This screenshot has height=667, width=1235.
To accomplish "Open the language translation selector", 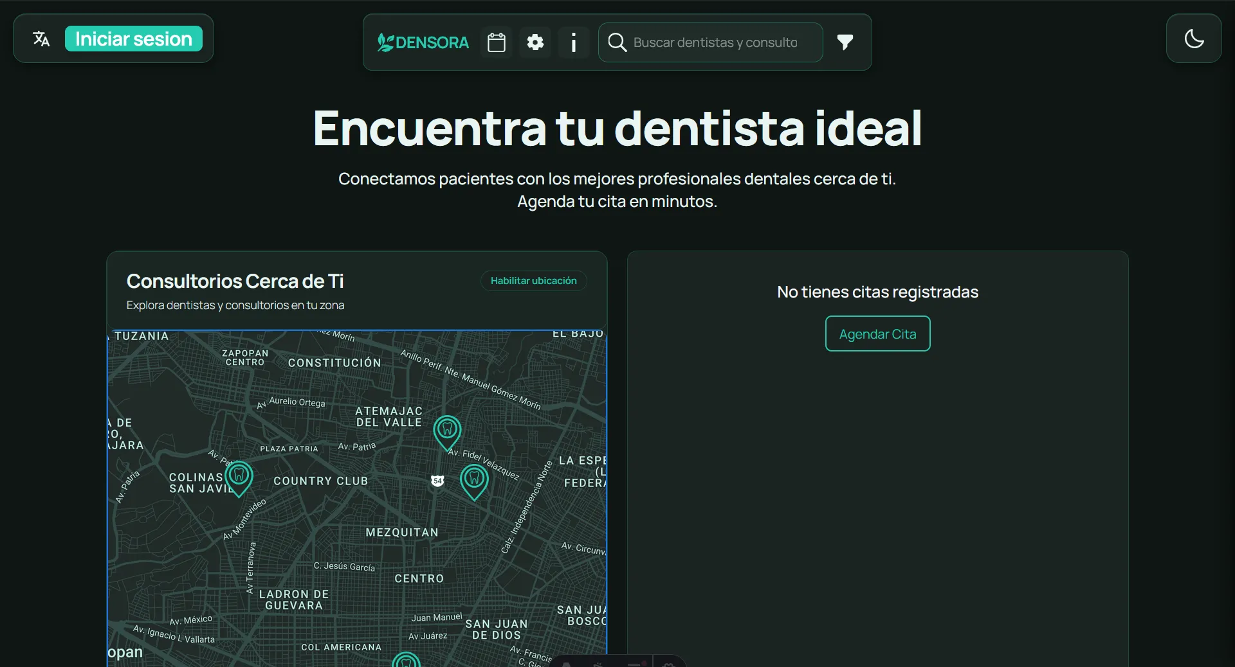I will coord(41,39).
